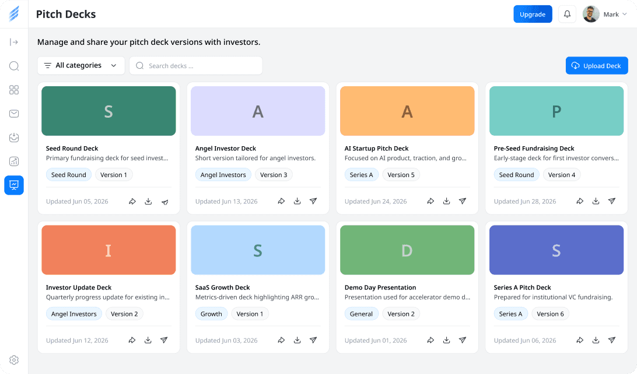Click the app logo in top-left corner

[14, 14]
